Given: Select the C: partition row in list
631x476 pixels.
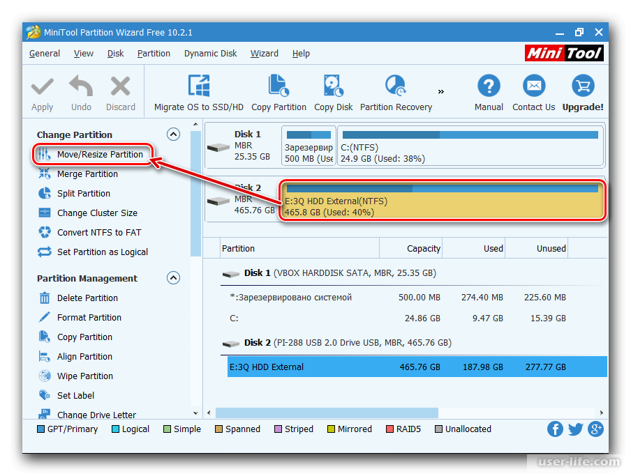Looking at the screenshot, I should pyautogui.click(x=417, y=318).
